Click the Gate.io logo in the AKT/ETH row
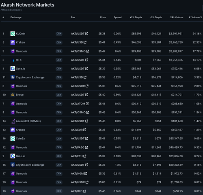 (x=13, y=156)
